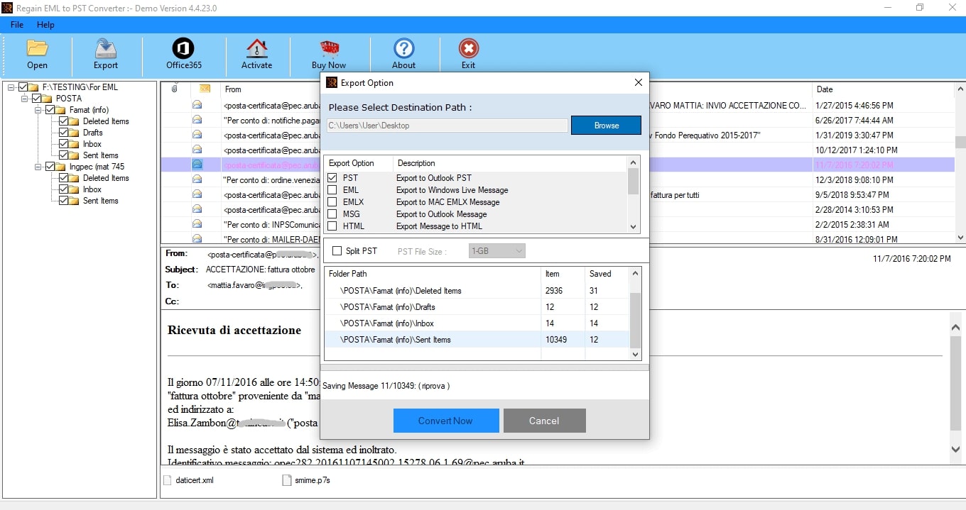Collapse the Famat (info) tree node

tap(39, 110)
